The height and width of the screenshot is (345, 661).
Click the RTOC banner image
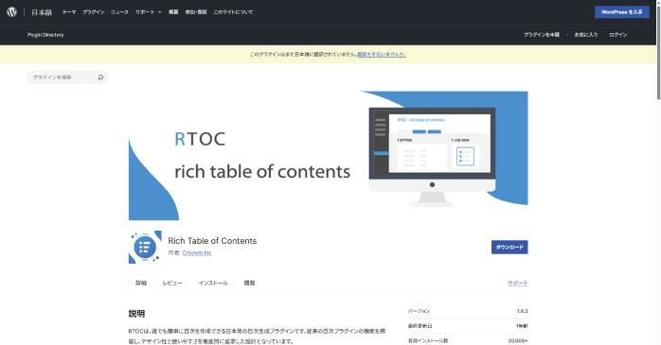click(x=328, y=156)
